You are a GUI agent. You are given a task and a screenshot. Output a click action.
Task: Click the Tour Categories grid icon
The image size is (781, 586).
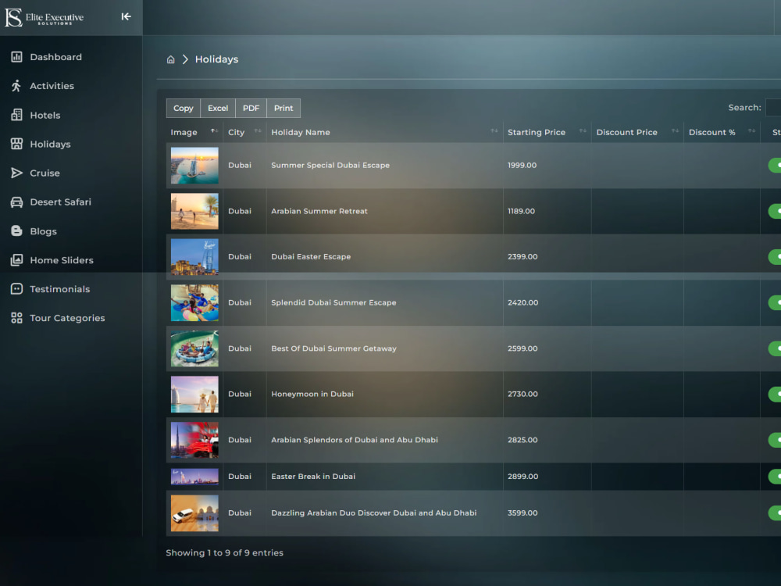(x=16, y=318)
